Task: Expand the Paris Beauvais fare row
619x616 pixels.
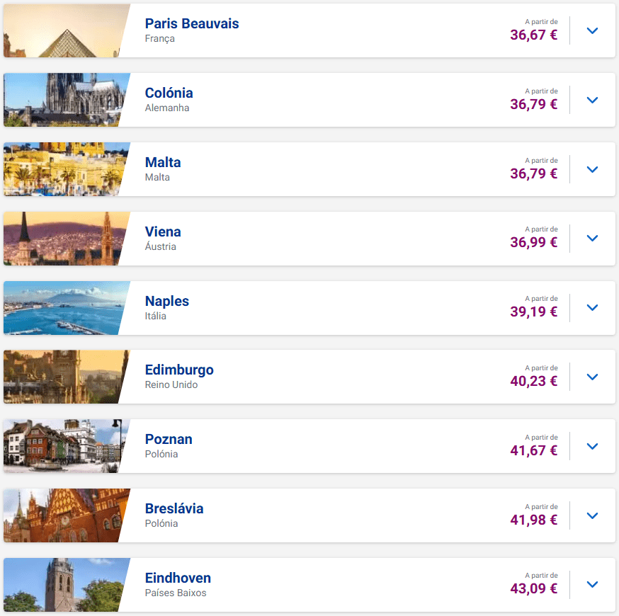Action: tap(593, 30)
